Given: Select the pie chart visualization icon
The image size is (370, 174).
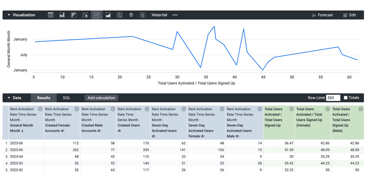Looking at the screenshot, I should pos(120,15).
